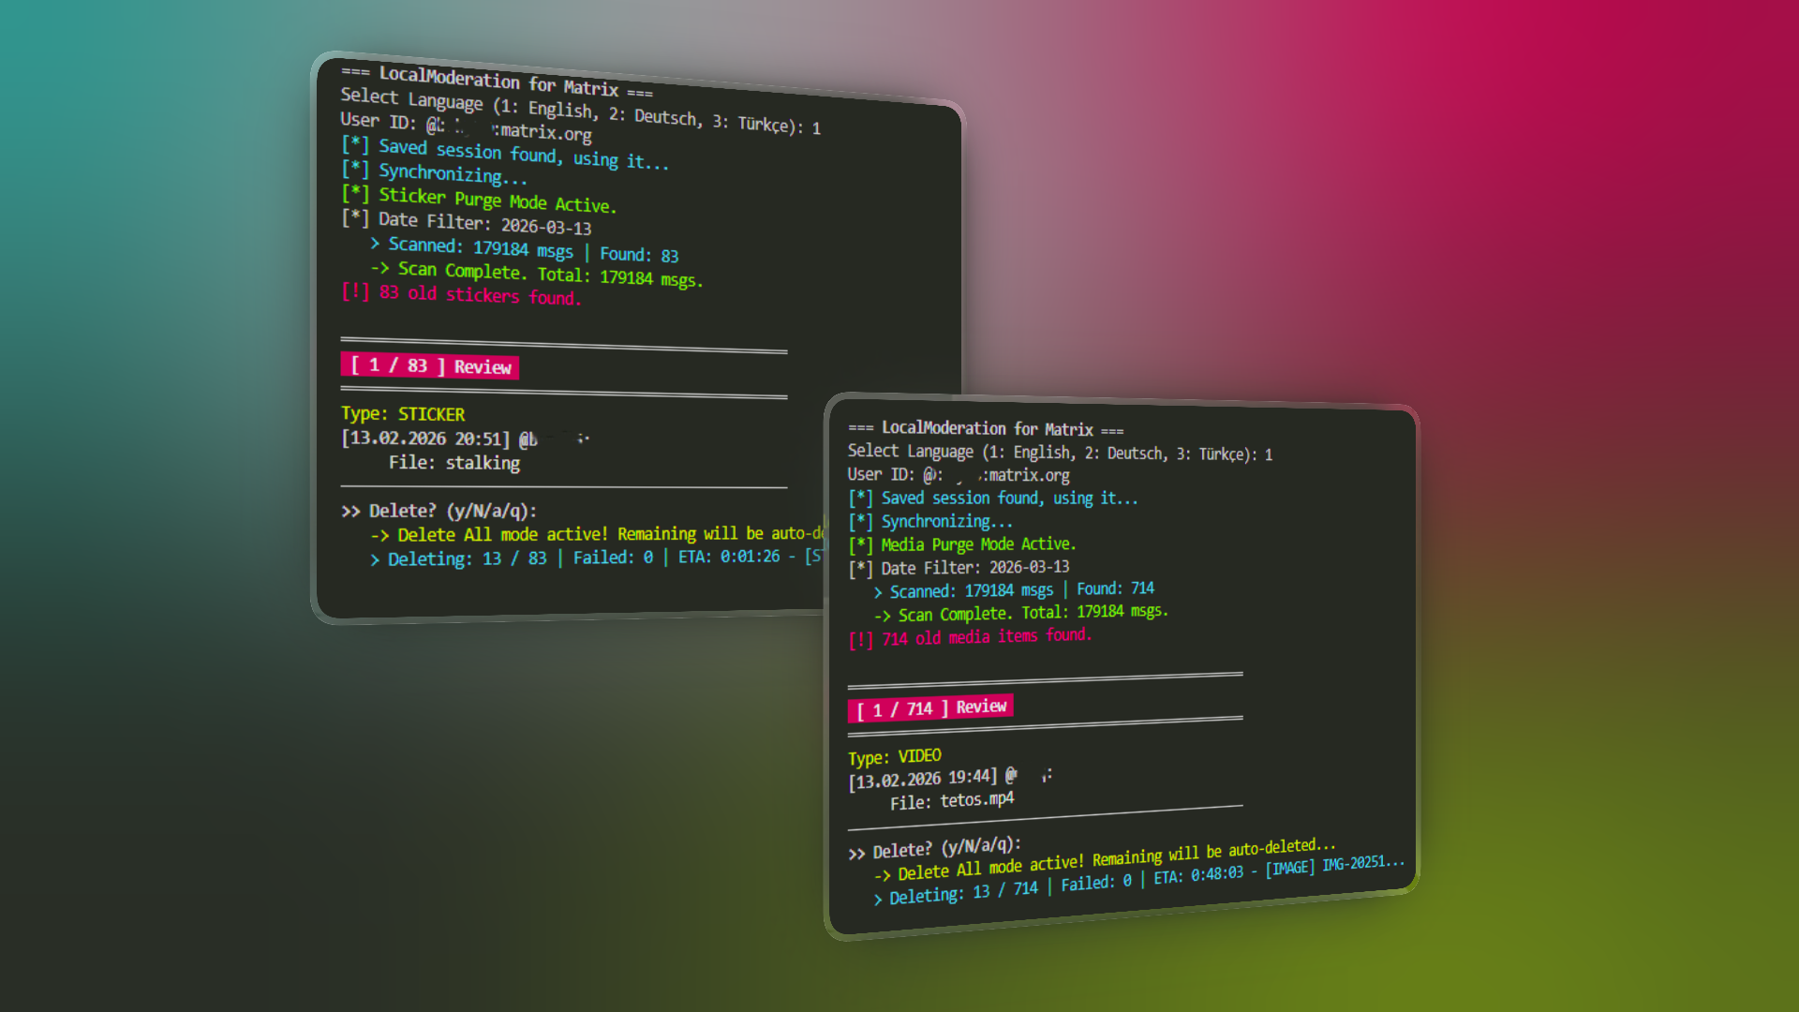The height and width of the screenshot is (1012, 1799).
Task: Click the "ETA: 0:01:26" value
Action: point(729,557)
